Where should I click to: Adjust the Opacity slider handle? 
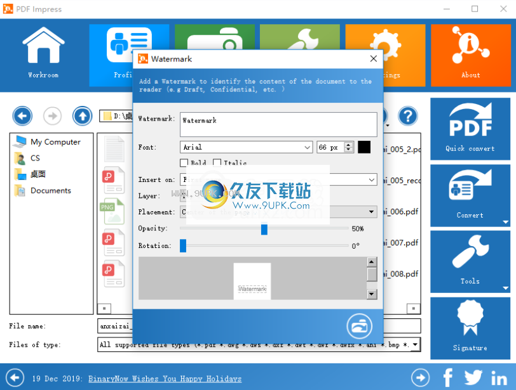click(x=264, y=229)
